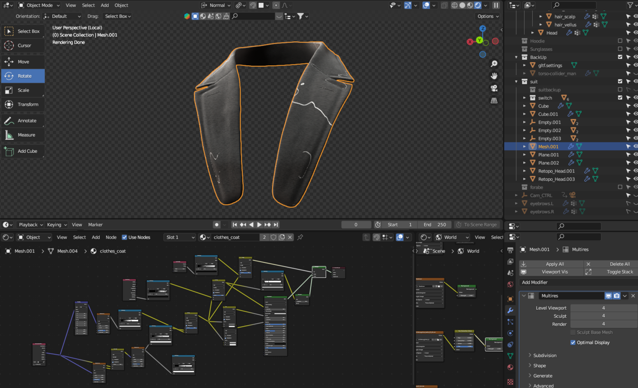Uncheck Optimal Display in Multires modifier
The width and height of the screenshot is (638, 388).
coord(573,343)
